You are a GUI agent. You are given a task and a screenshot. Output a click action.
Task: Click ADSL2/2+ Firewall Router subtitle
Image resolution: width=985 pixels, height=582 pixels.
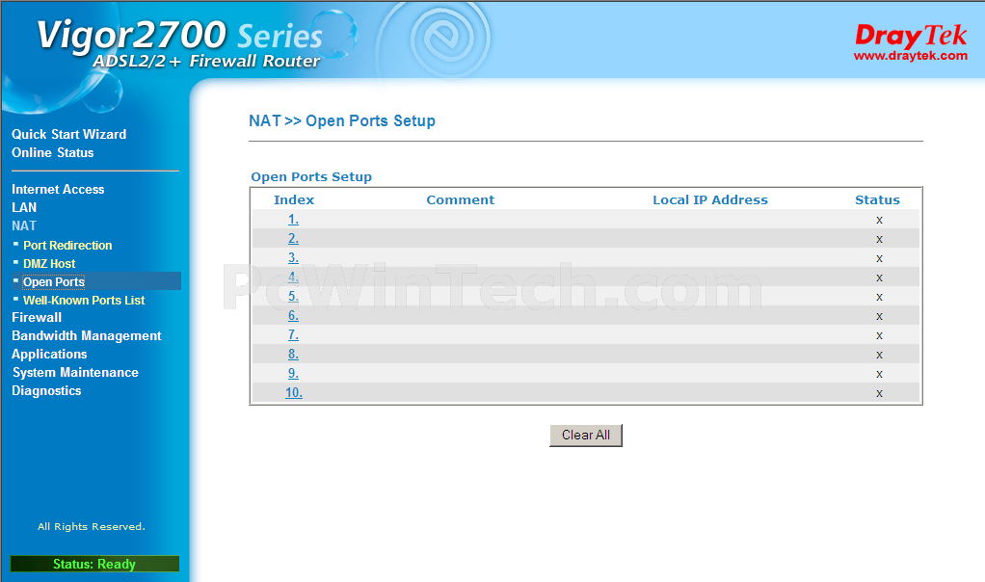[x=206, y=61]
